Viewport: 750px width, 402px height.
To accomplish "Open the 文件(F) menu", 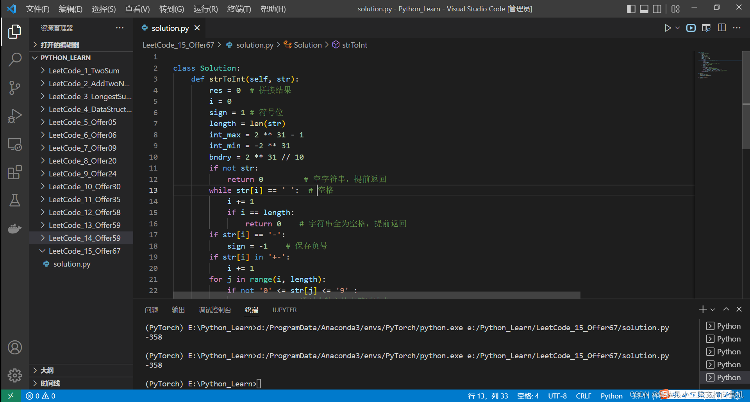I will [x=38, y=9].
